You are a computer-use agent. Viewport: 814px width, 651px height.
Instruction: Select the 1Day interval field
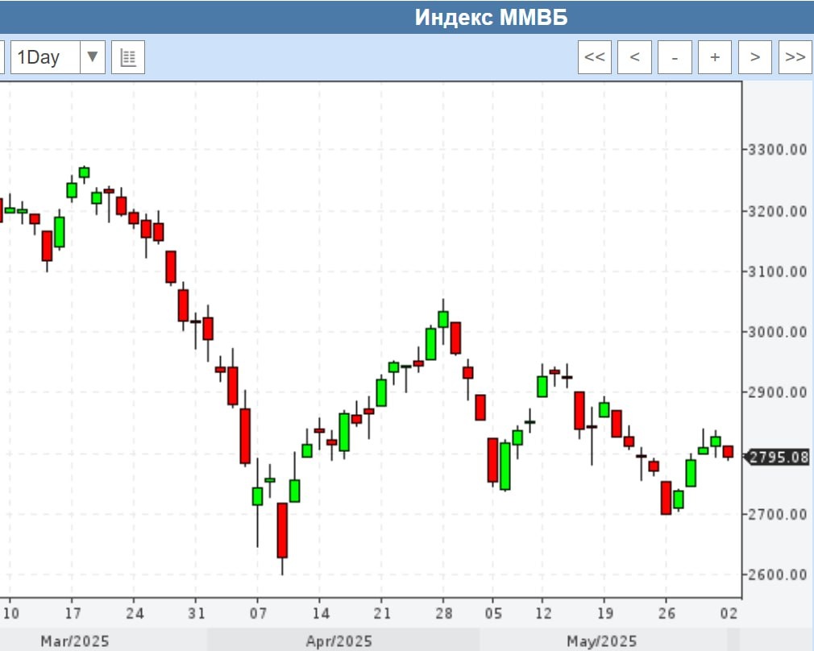click(x=45, y=57)
